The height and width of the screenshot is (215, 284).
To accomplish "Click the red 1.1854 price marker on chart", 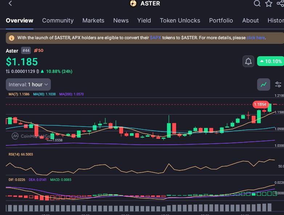I will pyautogui.click(x=260, y=104).
